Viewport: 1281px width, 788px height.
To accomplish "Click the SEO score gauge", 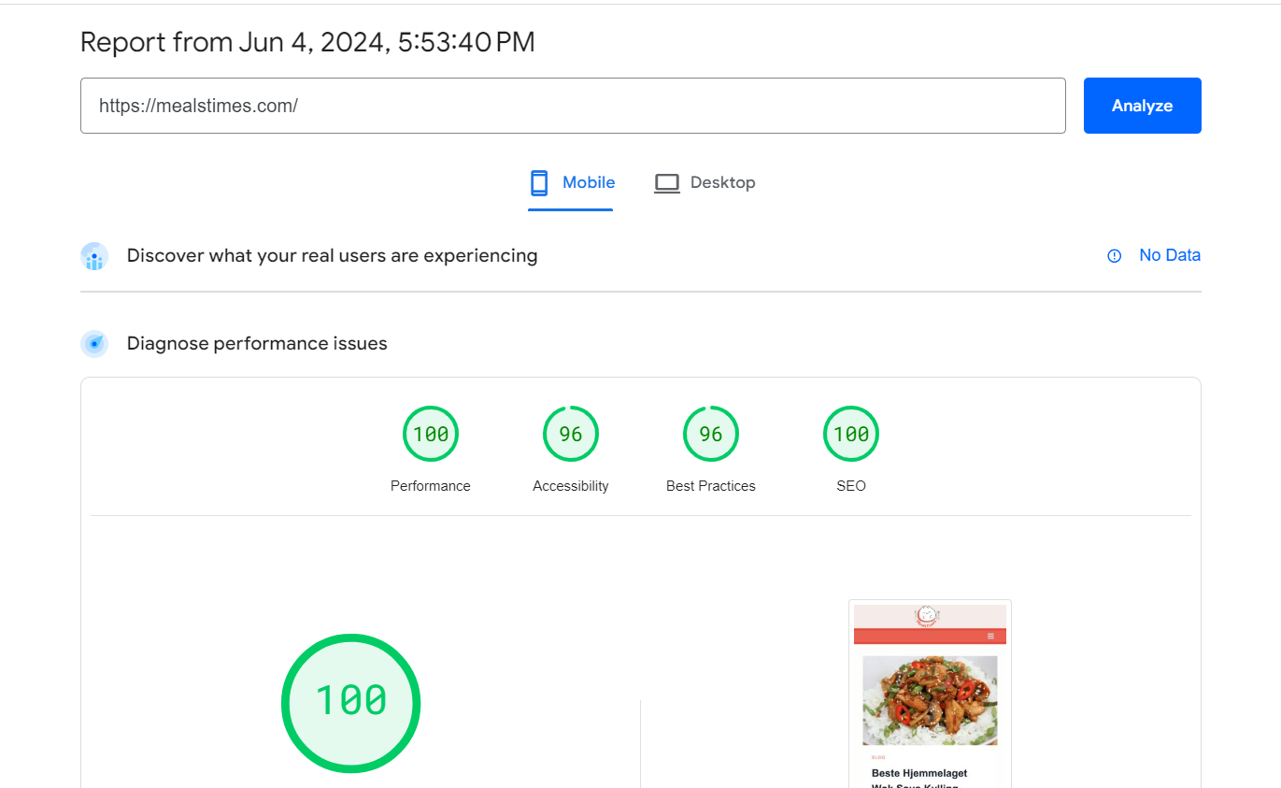I will point(851,434).
